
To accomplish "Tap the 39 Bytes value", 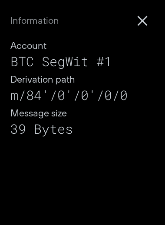I will click(42, 129).
